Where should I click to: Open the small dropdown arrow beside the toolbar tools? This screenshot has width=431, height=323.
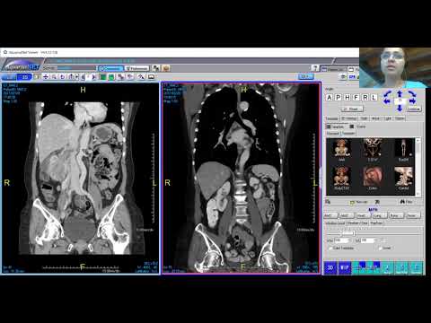coord(77,77)
